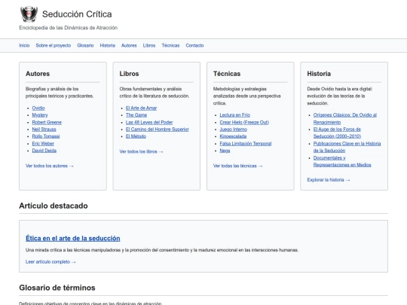Image resolution: width=407 pixels, height=305 pixels.
Task: Open El Camino del Hombre Superior link
Action: (x=158, y=130)
